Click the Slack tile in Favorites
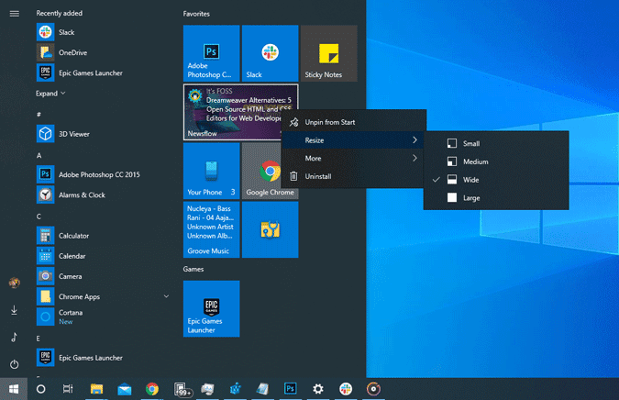The width and height of the screenshot is (619, 400). (270, 53)
